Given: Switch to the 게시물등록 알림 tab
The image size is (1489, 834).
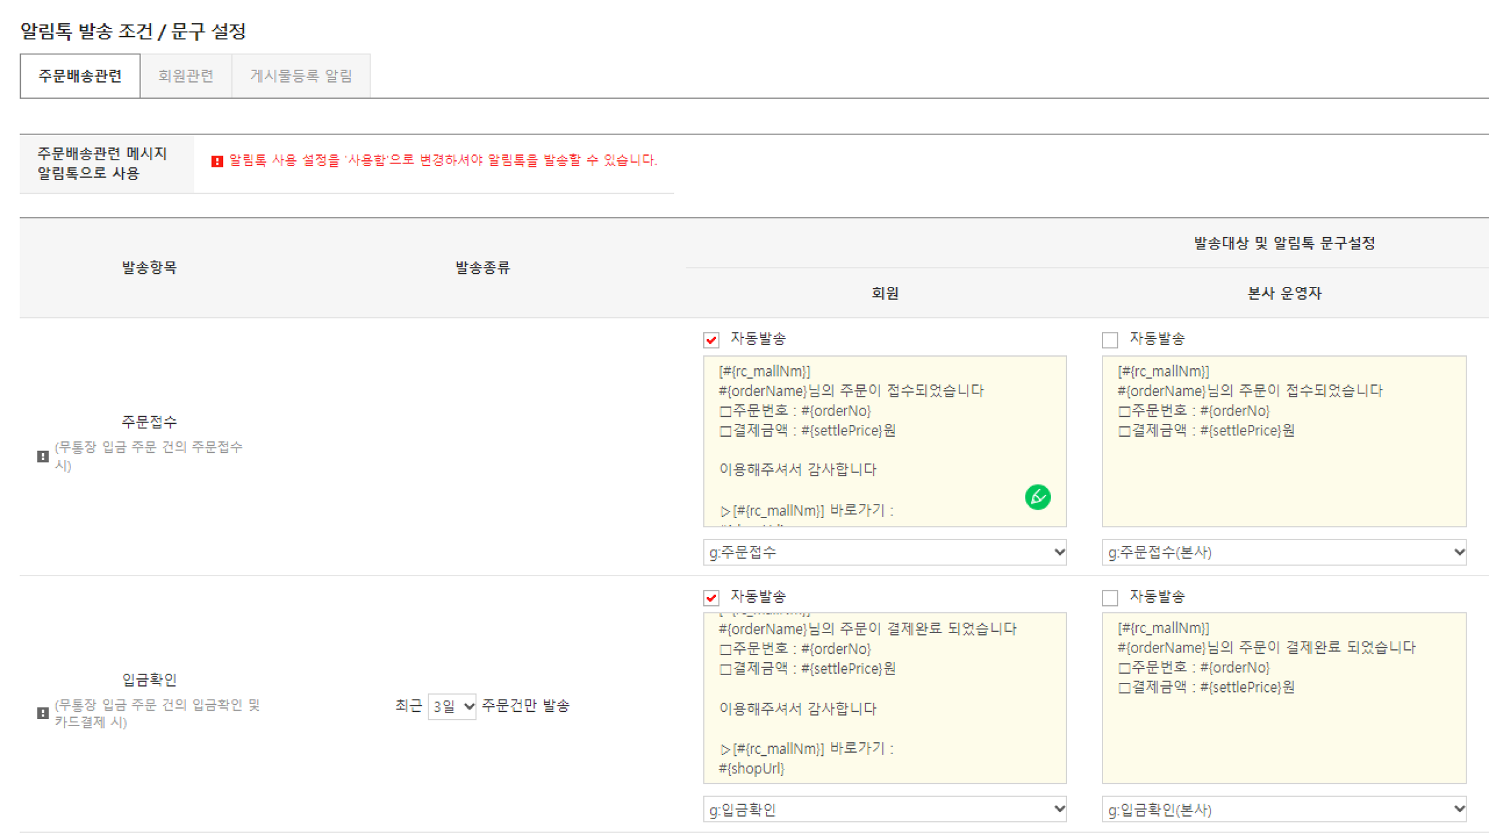Looking at the screenshot, I should pos(301,76).
